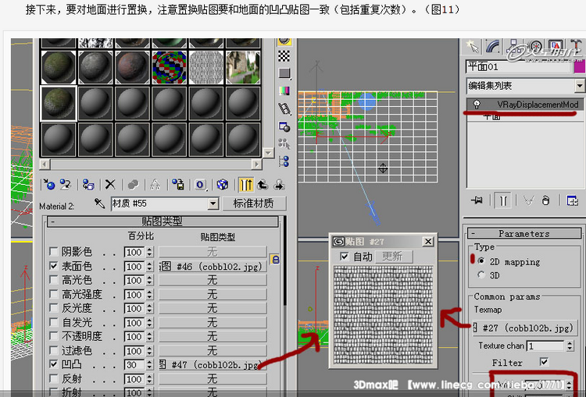
Task: Pick material from object with eyedropper
Action: 99,204
